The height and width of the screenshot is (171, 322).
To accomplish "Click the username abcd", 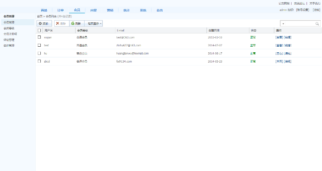I will point(47,61).
